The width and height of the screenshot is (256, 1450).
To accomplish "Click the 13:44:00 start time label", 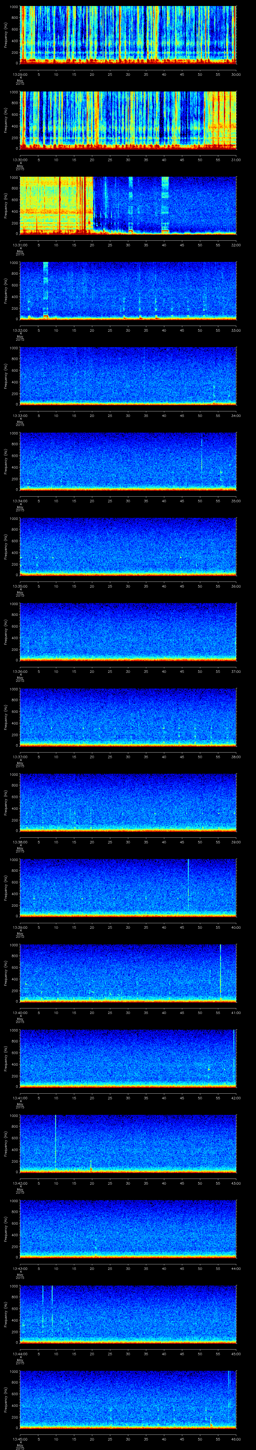I will [x=20, y=1354].
